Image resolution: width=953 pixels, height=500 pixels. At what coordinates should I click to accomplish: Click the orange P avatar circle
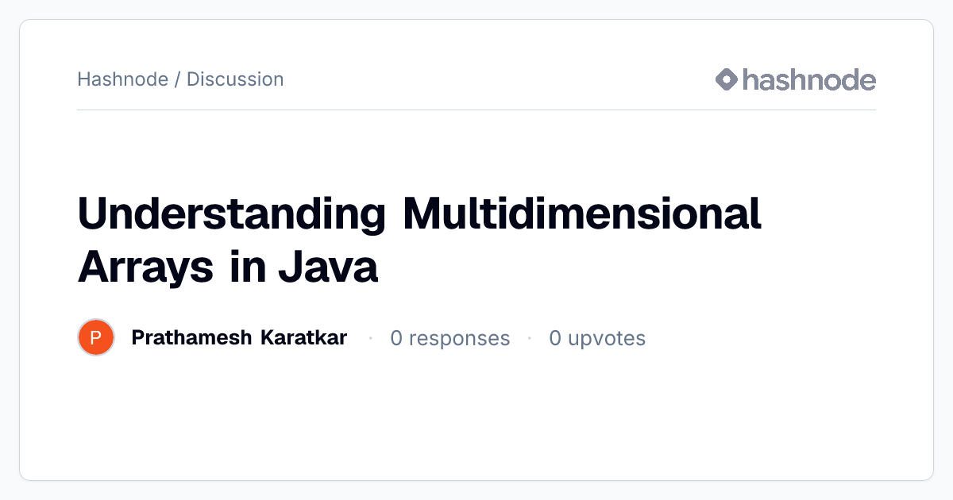[96, 338]
